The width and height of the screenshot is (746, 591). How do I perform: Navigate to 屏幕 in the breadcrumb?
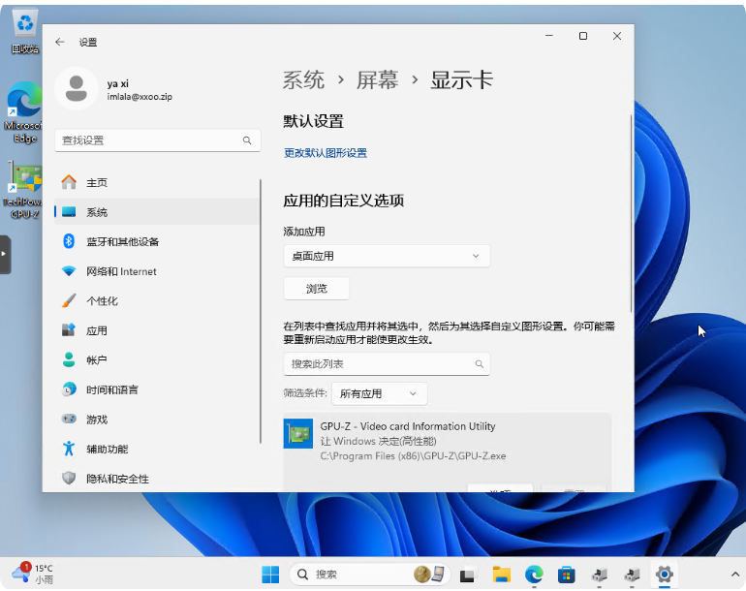pos(378,80)
